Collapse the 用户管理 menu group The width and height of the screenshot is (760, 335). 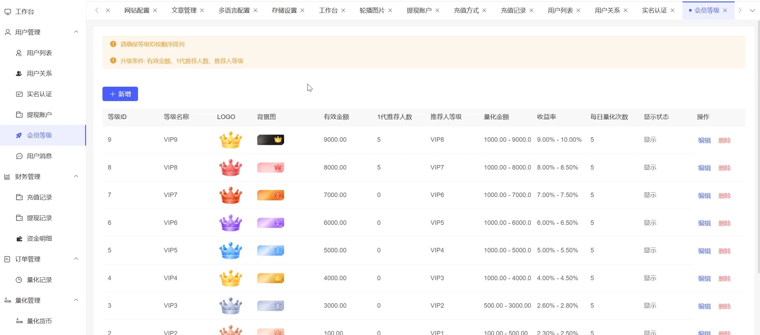point(76,32)
